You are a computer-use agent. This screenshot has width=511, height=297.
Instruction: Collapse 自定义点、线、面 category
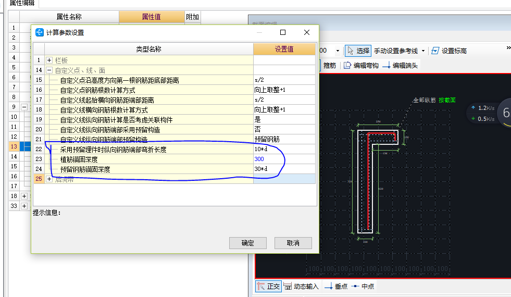[49, 70]
